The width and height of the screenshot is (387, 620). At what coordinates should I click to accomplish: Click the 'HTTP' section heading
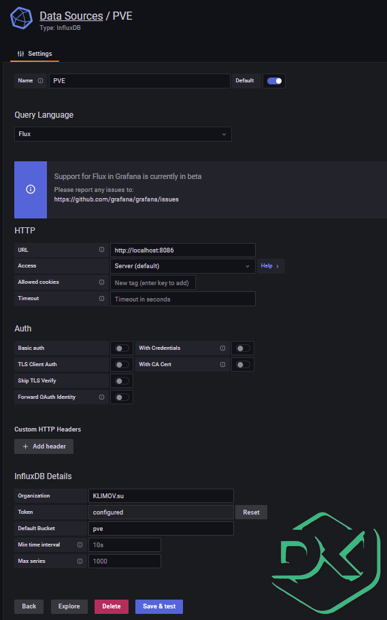pos(25,231)
